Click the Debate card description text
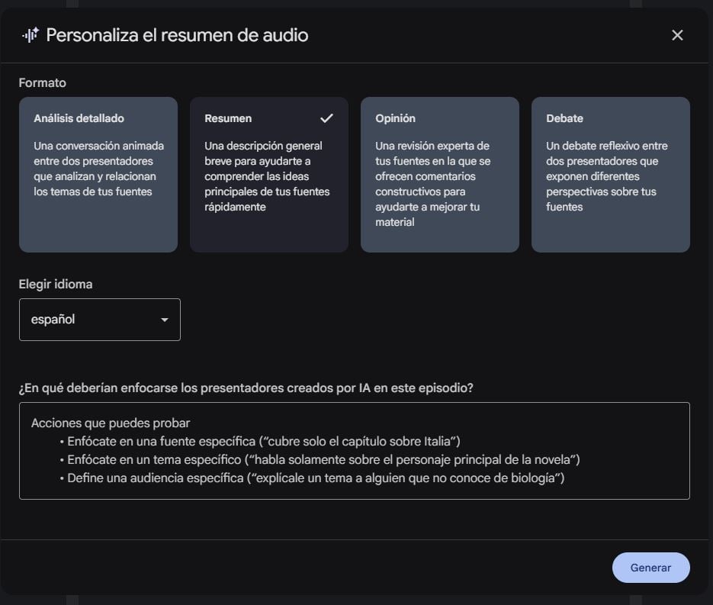Screen dimensions: 713x605 pyautogui.click(x=607, y=176)
